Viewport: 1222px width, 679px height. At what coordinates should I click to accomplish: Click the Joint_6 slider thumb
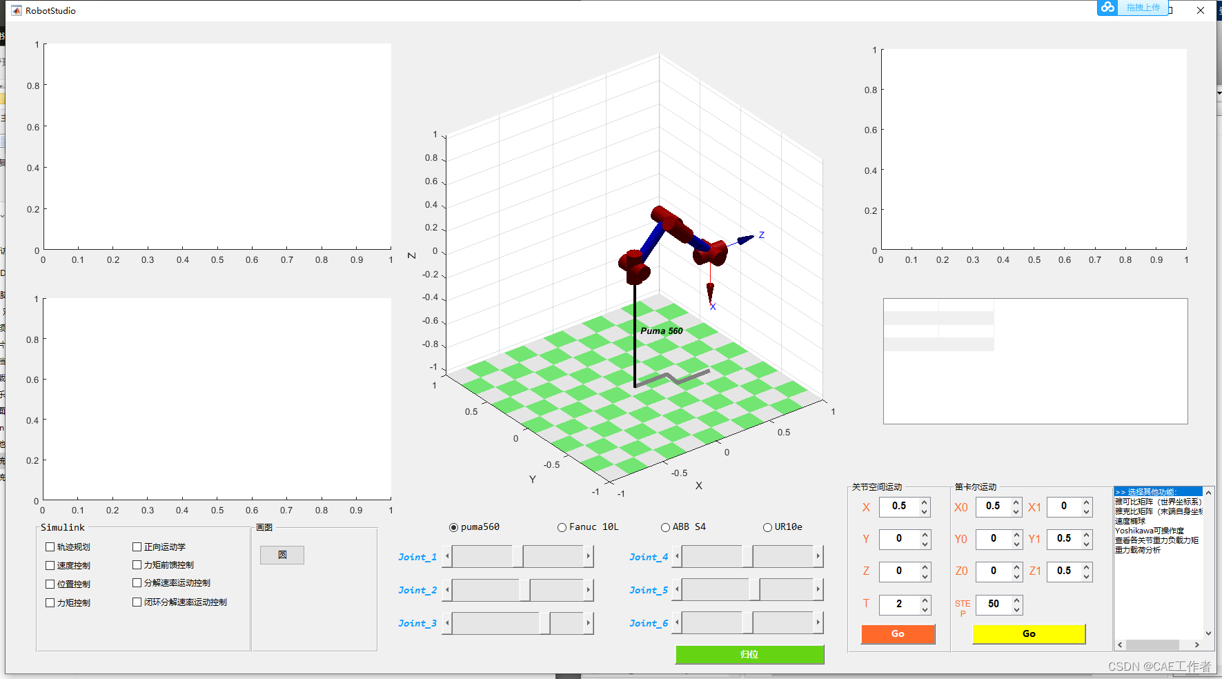[x=747, y=622]
